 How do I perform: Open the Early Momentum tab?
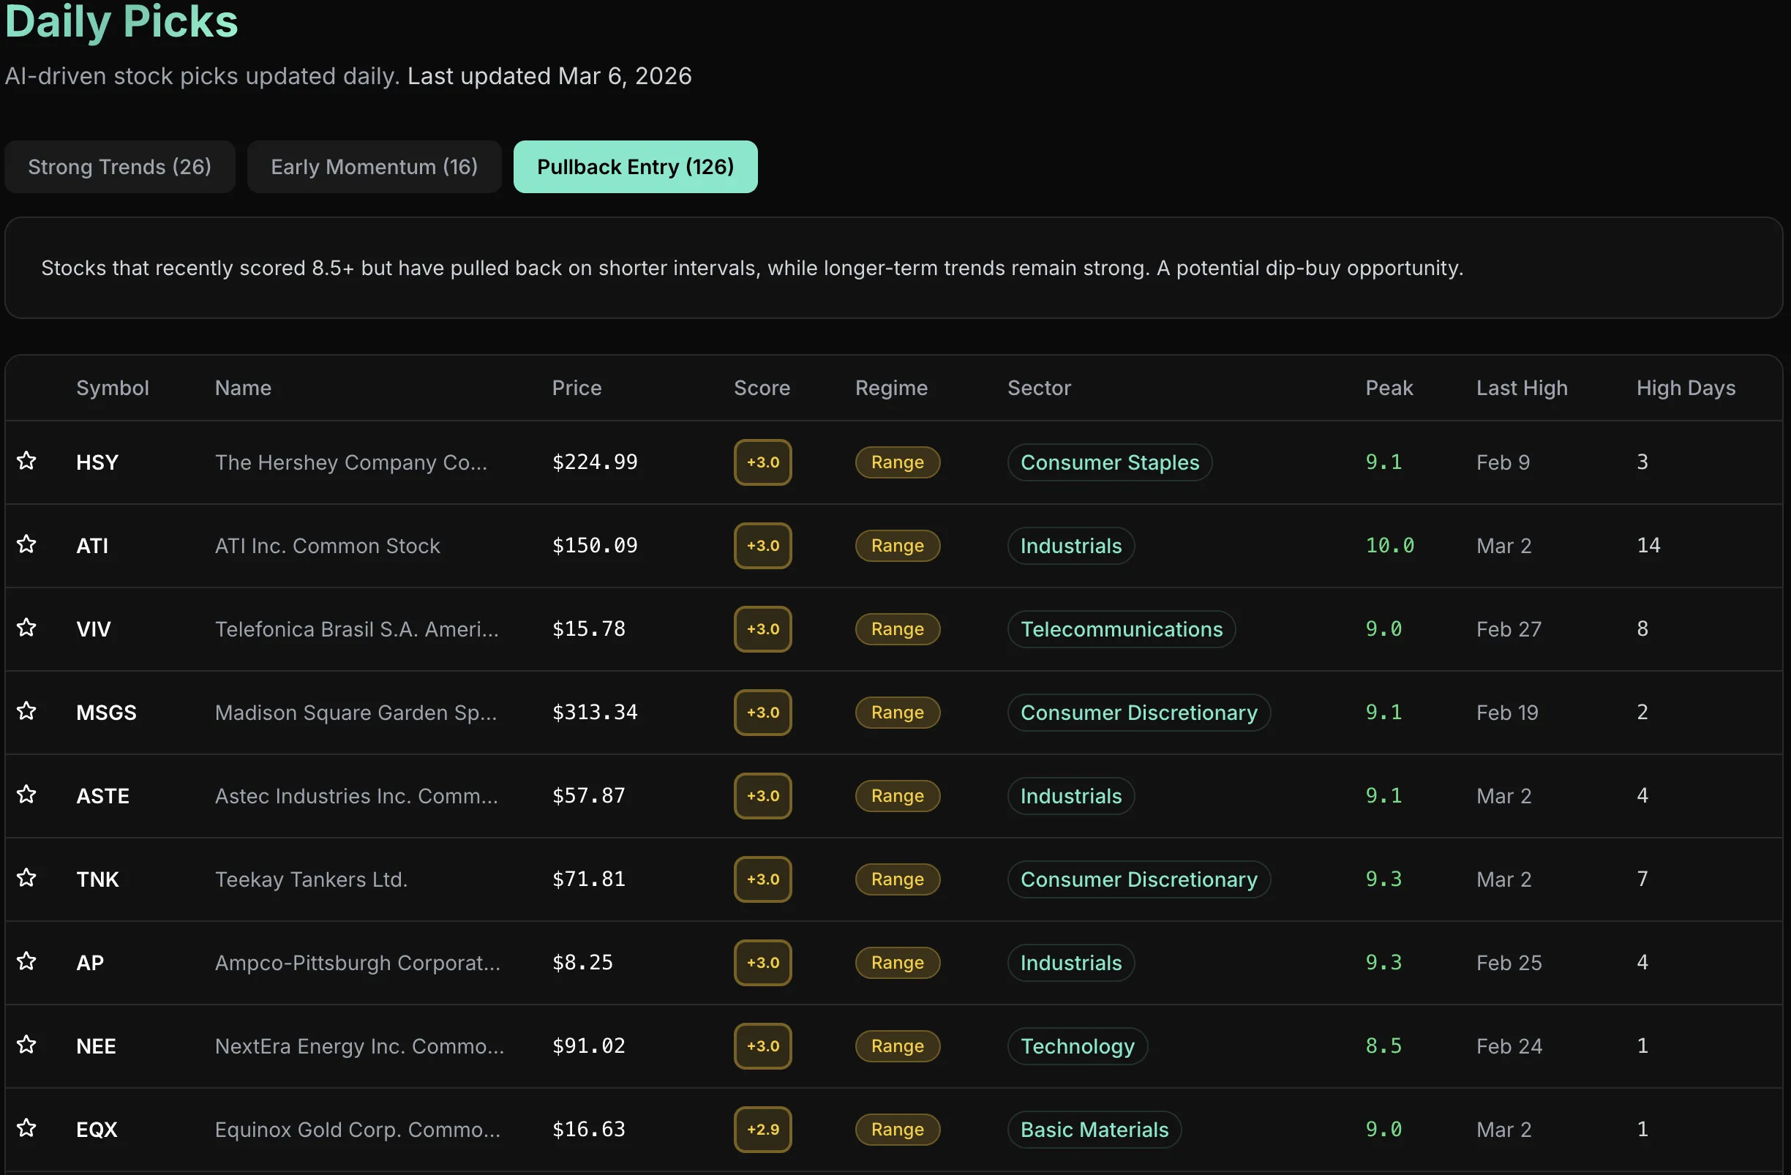pos(374,167)
